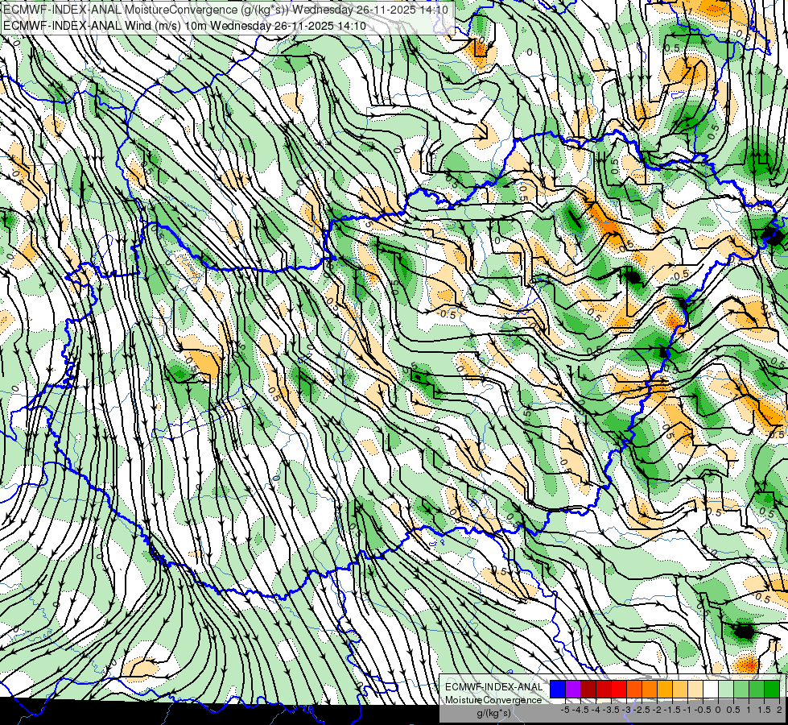Click the '-3.5' legend tick label
Viewport: 788px width, 725px height.
(611, 710)
